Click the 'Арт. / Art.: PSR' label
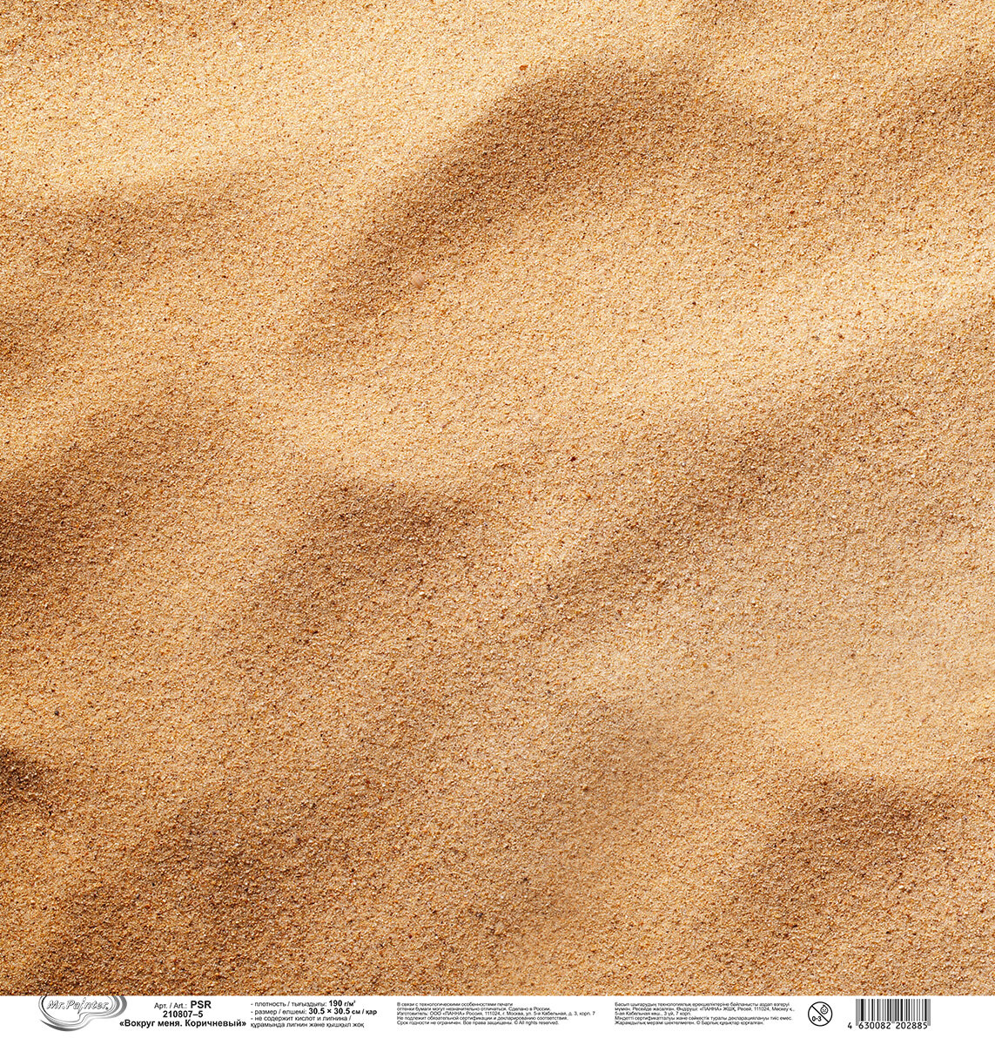995x1045 pixels. pyautogui.click(x=182, y=1004)
